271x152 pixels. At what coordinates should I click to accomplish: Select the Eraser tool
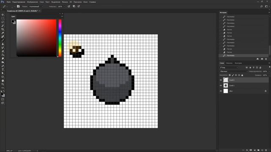pyautogui.click(x=3, y=51)
